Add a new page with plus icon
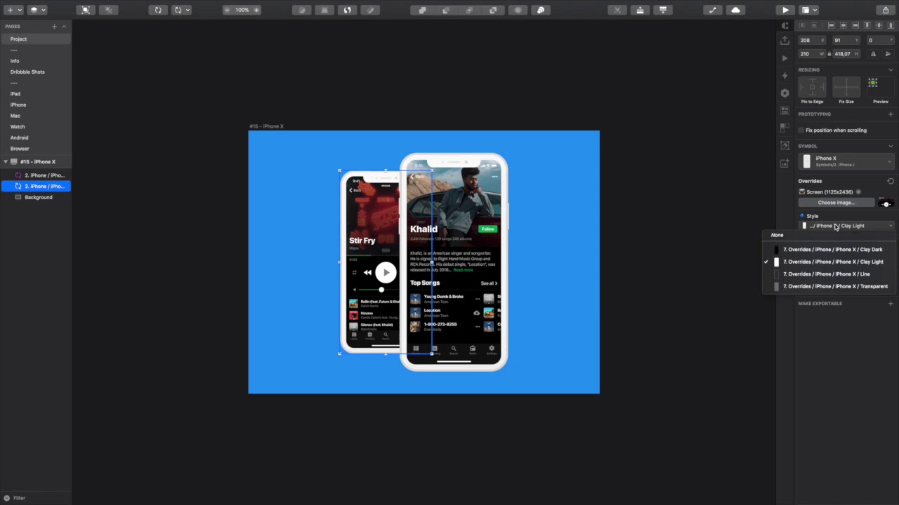This screenshot has height=505, width=899. tap(54, 27)
